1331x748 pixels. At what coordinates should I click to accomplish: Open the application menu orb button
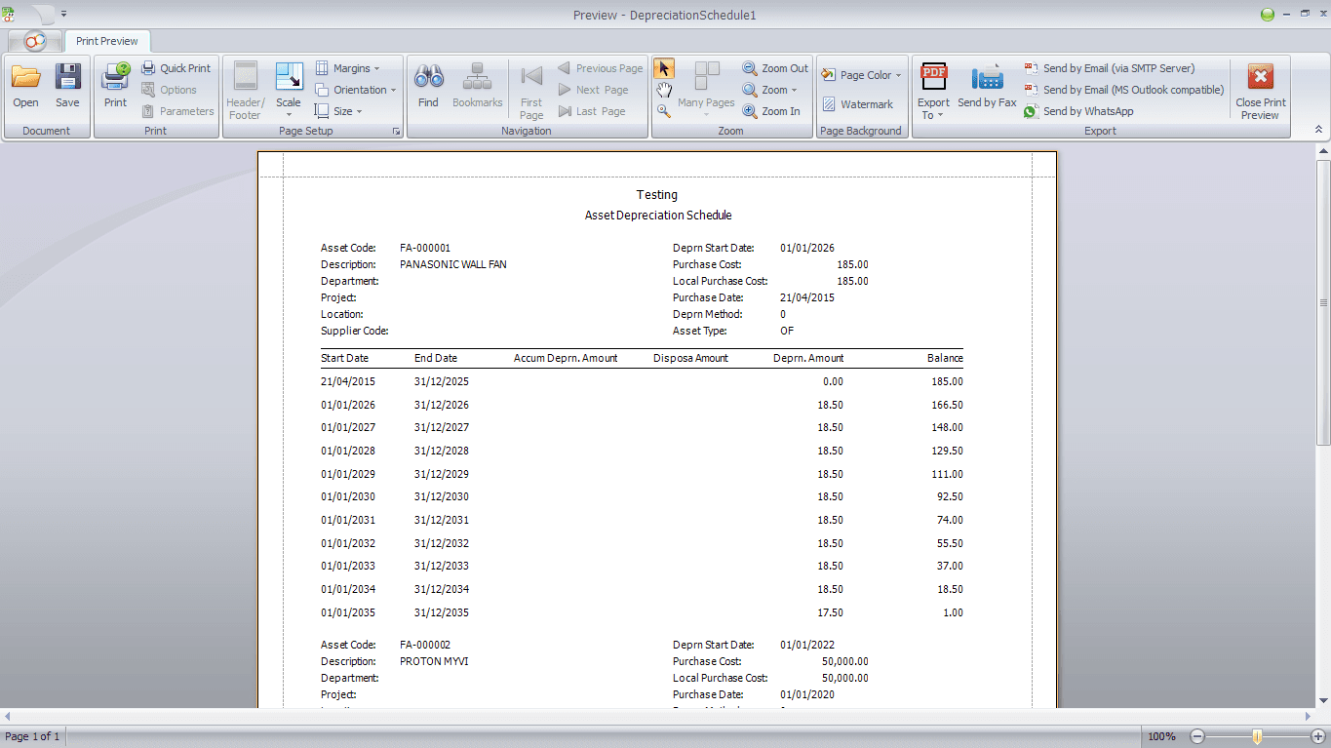35,41
